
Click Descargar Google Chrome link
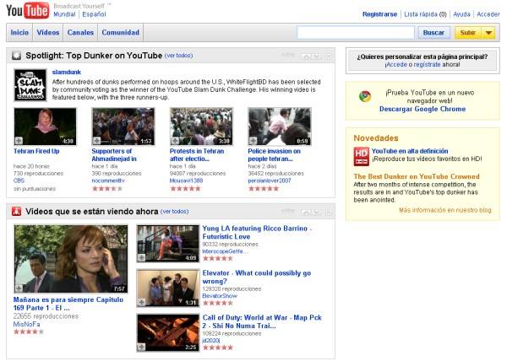pos(422,109)
